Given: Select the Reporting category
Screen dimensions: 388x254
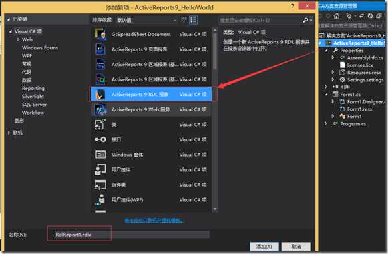Looking at the screenshot, I should tap(33, 88).
